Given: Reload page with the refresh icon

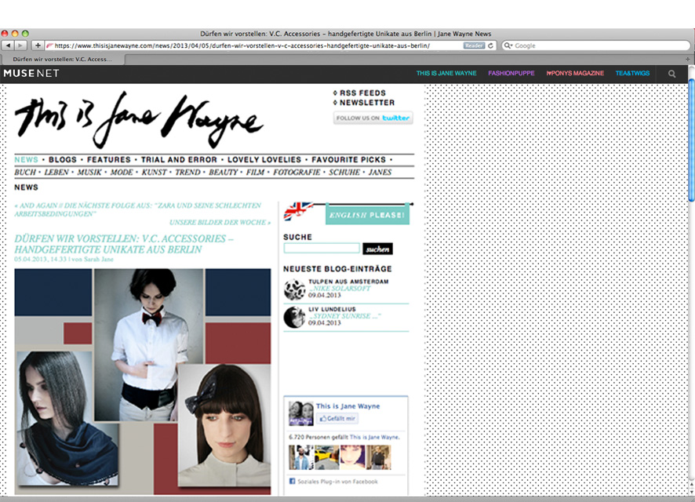Looking at the screenshot, I should click(490, 45).
